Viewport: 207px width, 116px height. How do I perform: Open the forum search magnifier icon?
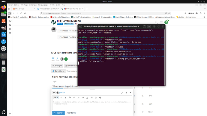pyautogui.click(x=156, y=22)
